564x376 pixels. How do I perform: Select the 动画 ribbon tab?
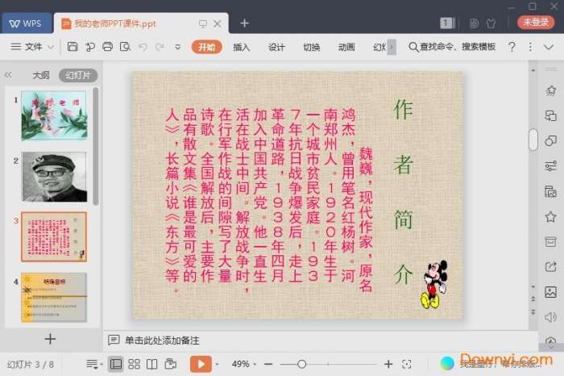[x=346, y=47]
